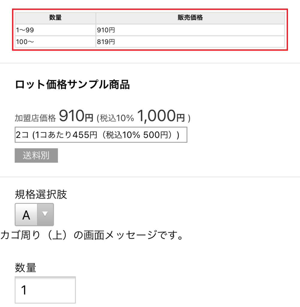Click the 2コ per-unit price box

point(101,135)
